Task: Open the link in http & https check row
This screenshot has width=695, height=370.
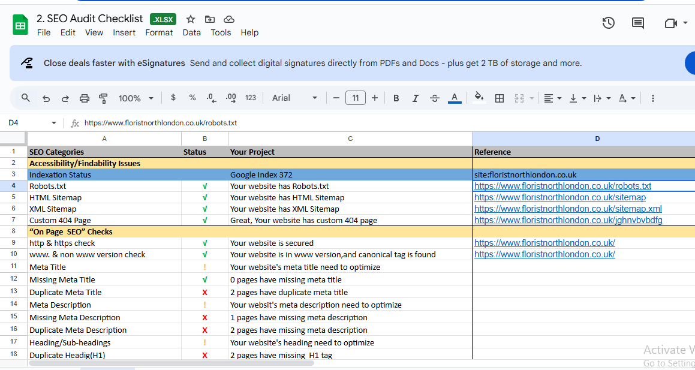Action: (544, 243)
